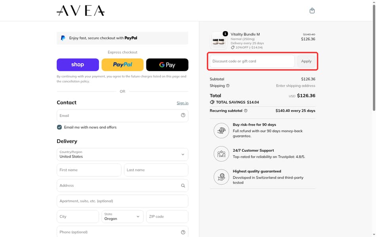Uncheck Email me with news and offers

click(x=59, y=127)
